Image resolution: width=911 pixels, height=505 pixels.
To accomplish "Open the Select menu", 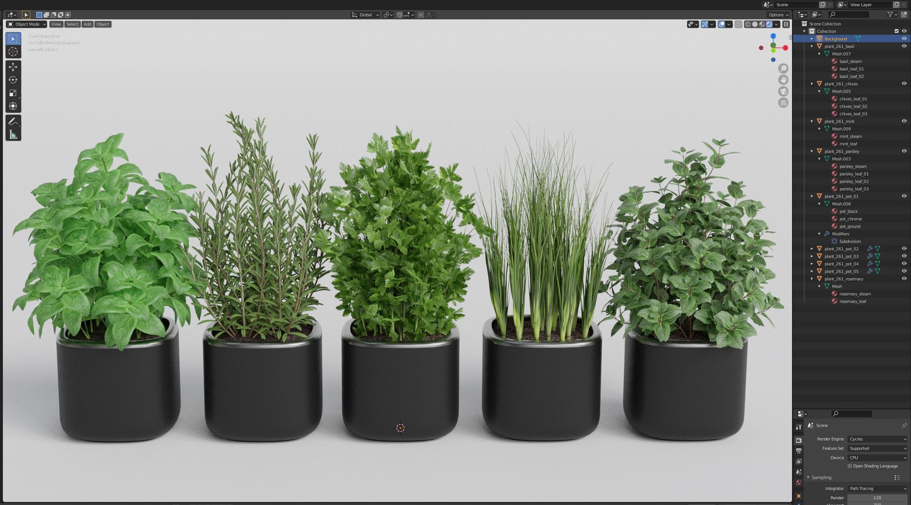I will click(x=72, y=24).
